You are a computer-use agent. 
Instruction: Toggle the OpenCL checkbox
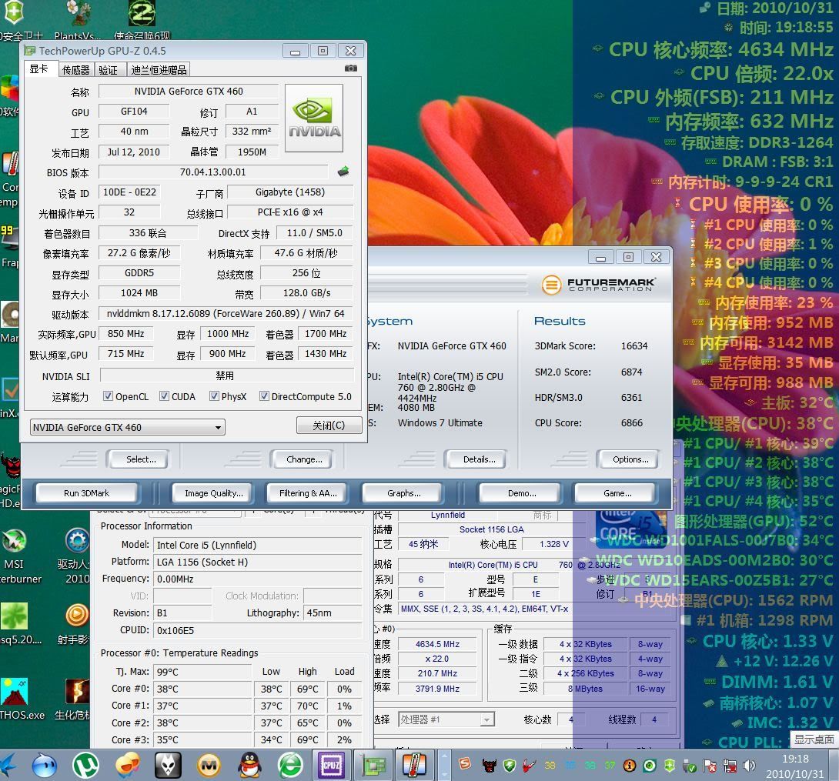click(x=108, y=396)
